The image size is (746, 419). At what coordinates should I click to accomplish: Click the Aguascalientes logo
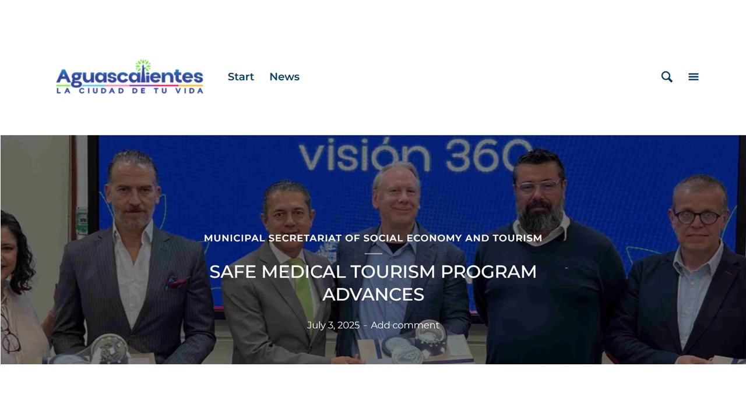[x=129, y=77]
